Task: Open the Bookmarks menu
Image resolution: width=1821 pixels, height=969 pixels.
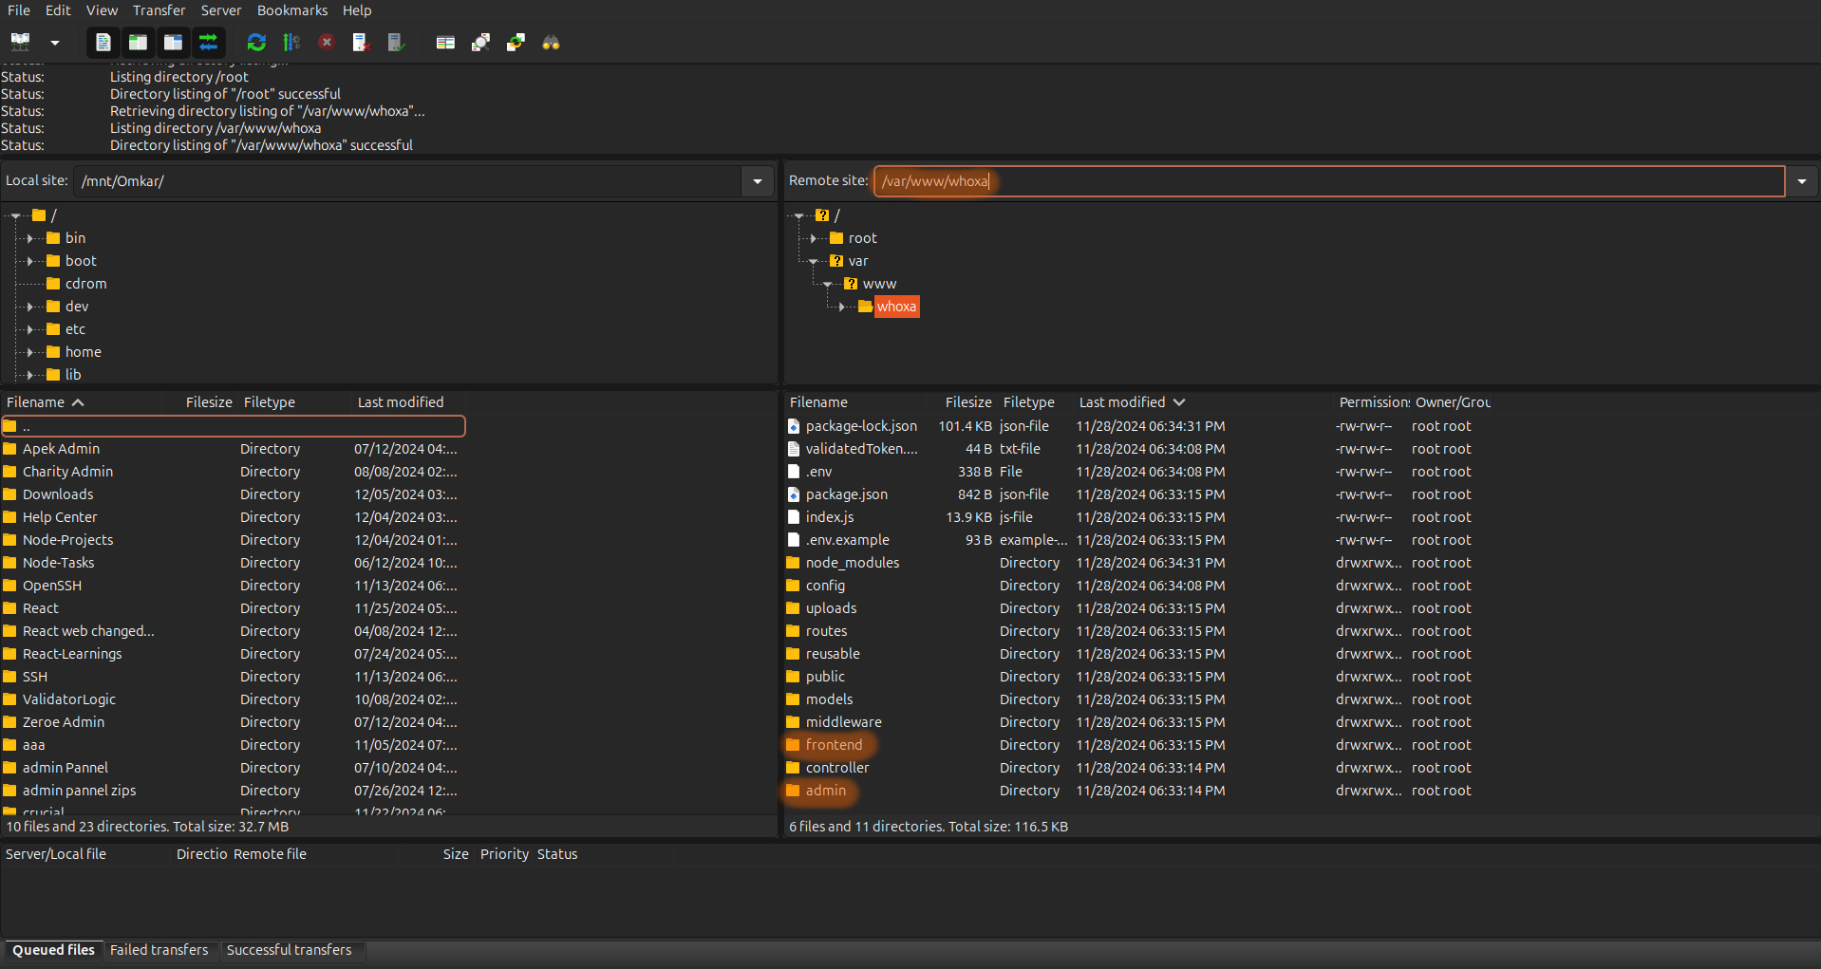Action: coord(292,10)
